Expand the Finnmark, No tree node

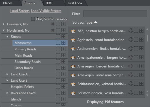(x=4, y=24)
